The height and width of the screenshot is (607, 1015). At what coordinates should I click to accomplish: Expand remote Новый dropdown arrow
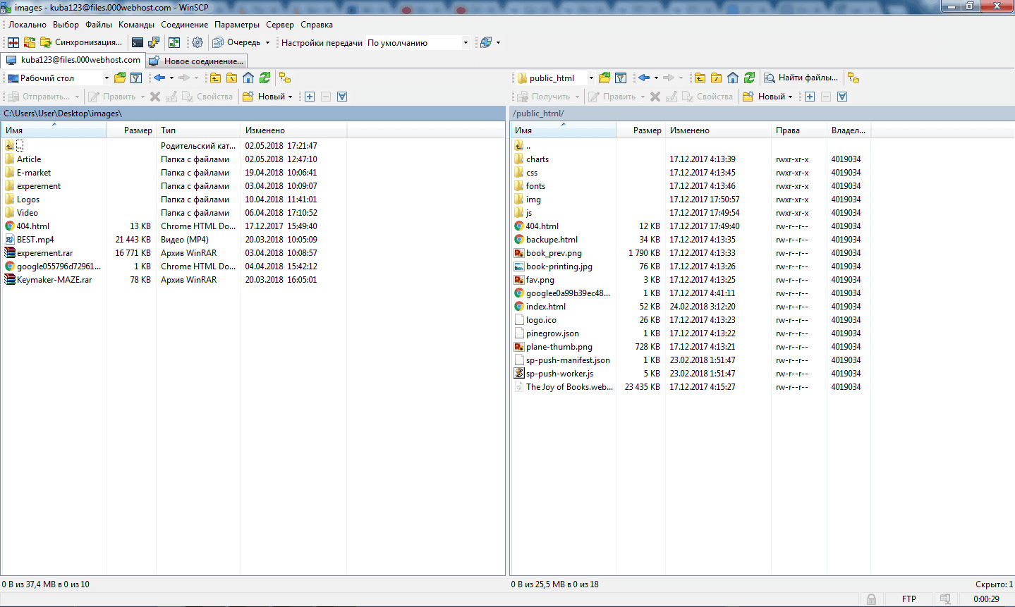click(790, 97)
